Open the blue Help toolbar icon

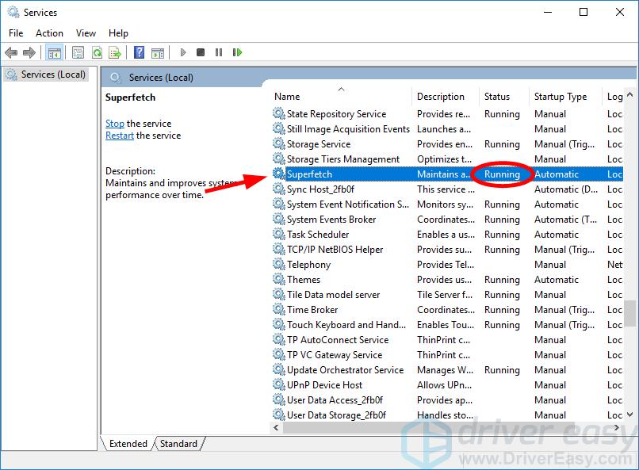(x=139, y=52)
